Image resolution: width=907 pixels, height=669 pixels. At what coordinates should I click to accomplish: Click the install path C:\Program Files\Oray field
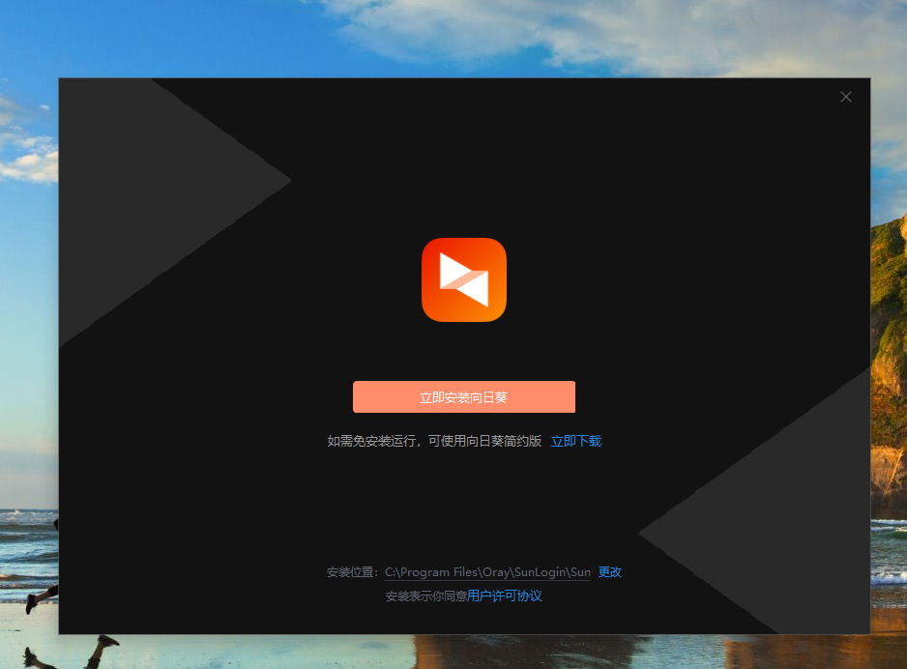[x=487, y=572]
